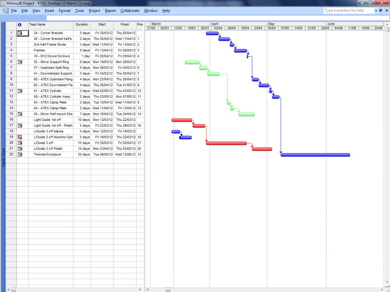Click the indicator icon in row 17
390x292 pixels.
pyautogui.click(x=20, y=125)
